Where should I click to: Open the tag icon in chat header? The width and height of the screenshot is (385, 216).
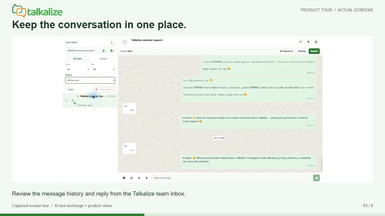tap(308, 42)
